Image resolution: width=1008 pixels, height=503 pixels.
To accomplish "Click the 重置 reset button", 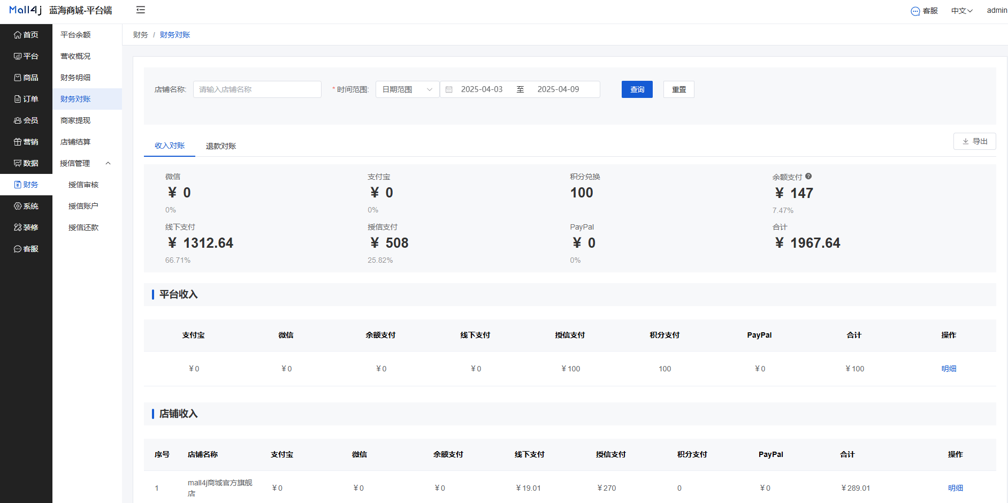I will 679,89.
